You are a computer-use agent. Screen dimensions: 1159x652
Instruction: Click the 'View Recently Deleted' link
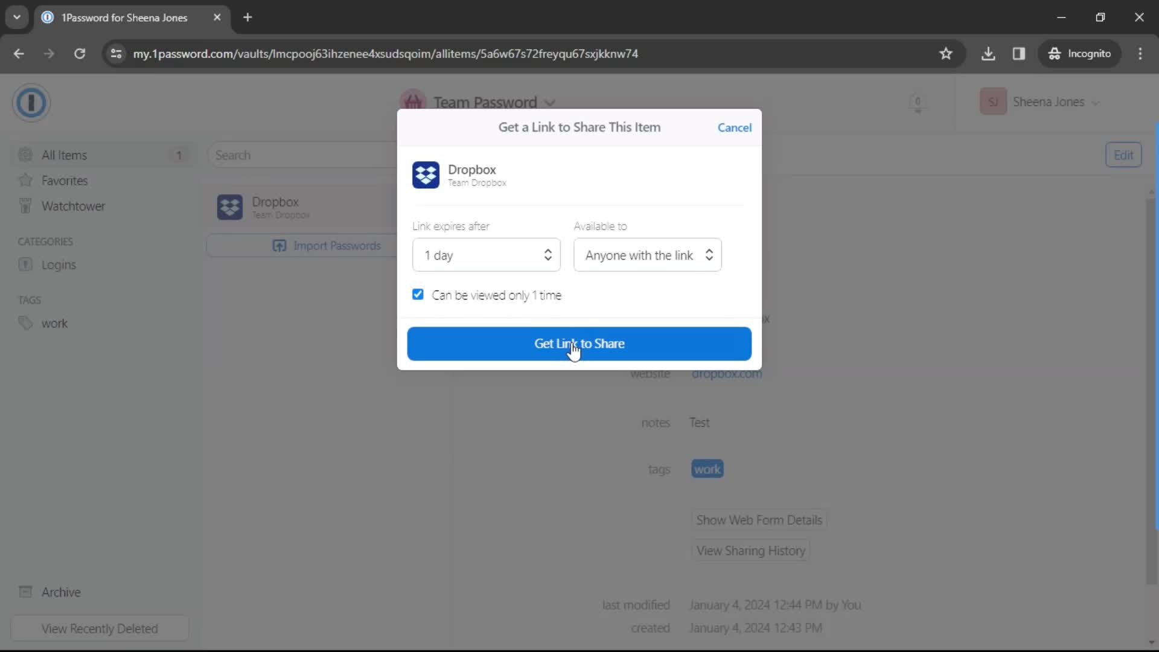[x=100, y=629]
